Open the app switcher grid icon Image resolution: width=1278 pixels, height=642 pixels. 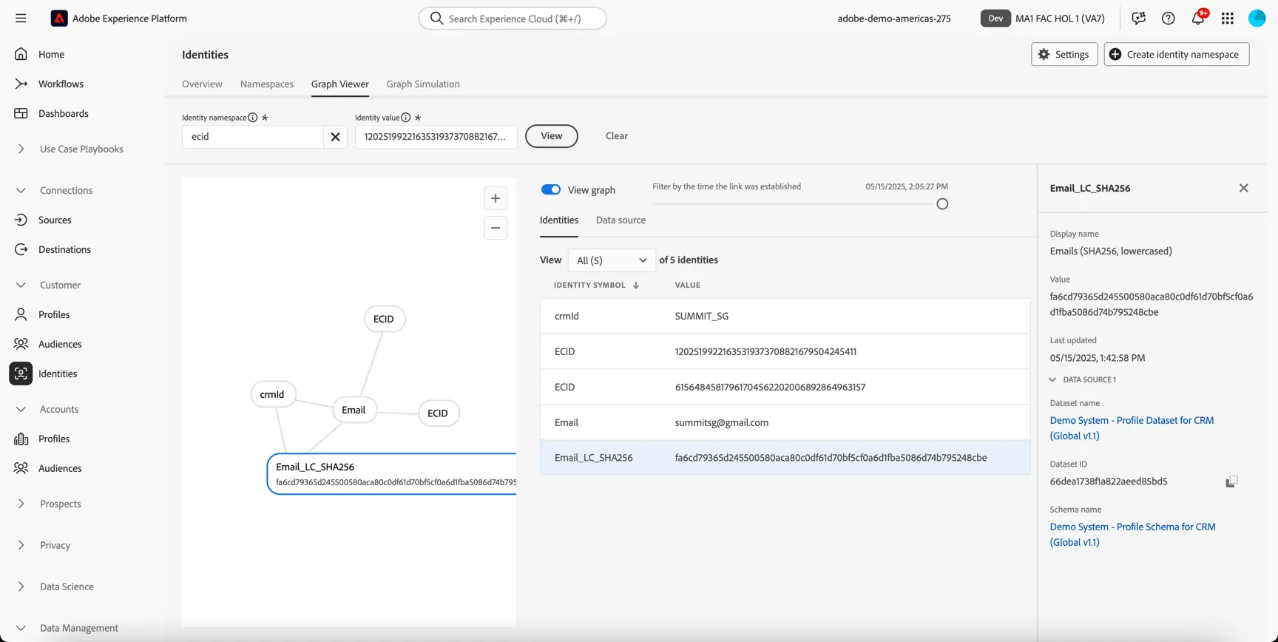1228,18
